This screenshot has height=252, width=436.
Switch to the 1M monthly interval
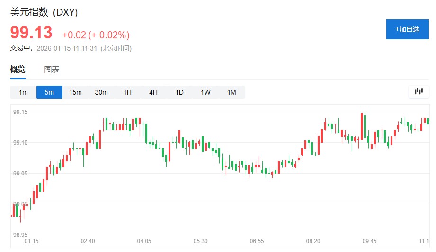[x=231, y=92]
